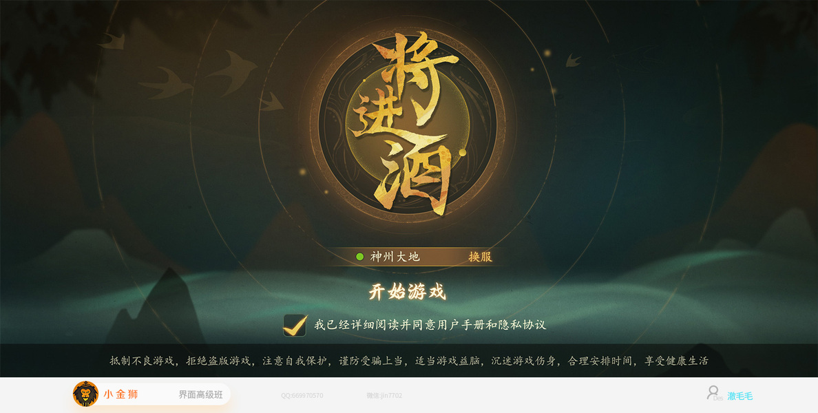Image resolution: width=818 pixels, height=413 pixels.
Task: Click the orange 小金狮 brand text
Action: pyautogui.click(x=120, y=394)
